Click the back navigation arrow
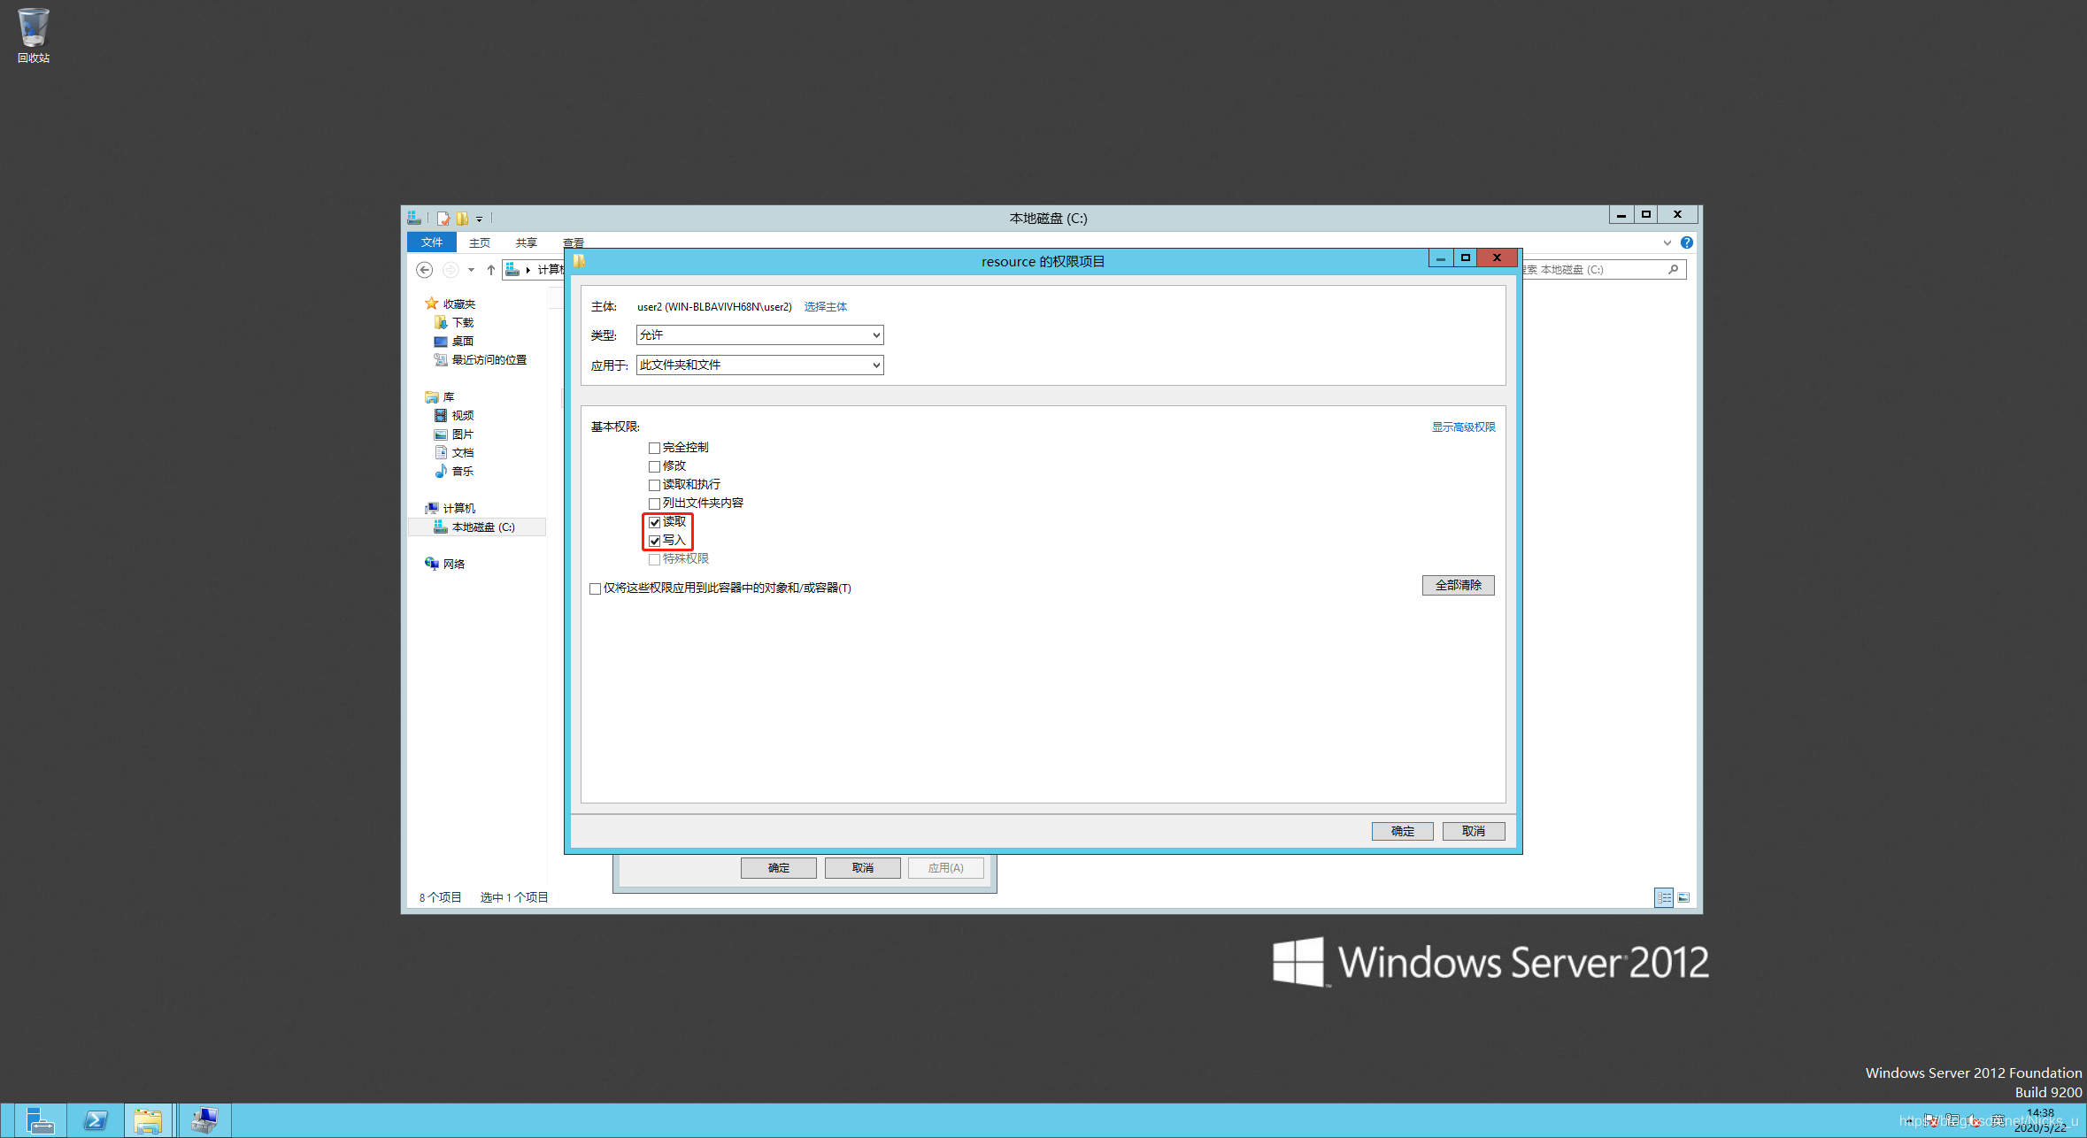 pyautogui.click(x=425, y=270)
